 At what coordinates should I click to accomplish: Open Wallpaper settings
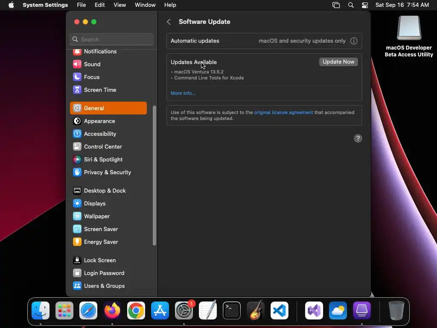click(x=108, y=217)
